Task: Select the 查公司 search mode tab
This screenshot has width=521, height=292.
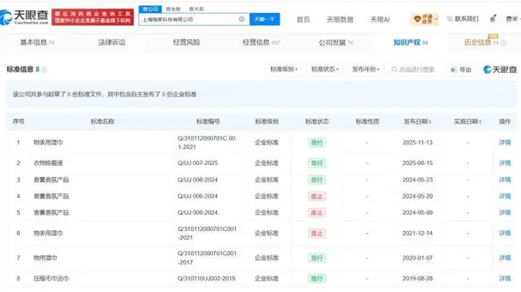Action: coord(150,9)
